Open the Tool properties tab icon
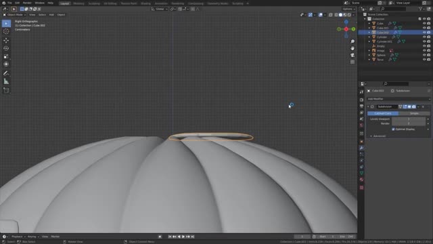Viewport: 433px width, 244px height. tap(361, 92)
